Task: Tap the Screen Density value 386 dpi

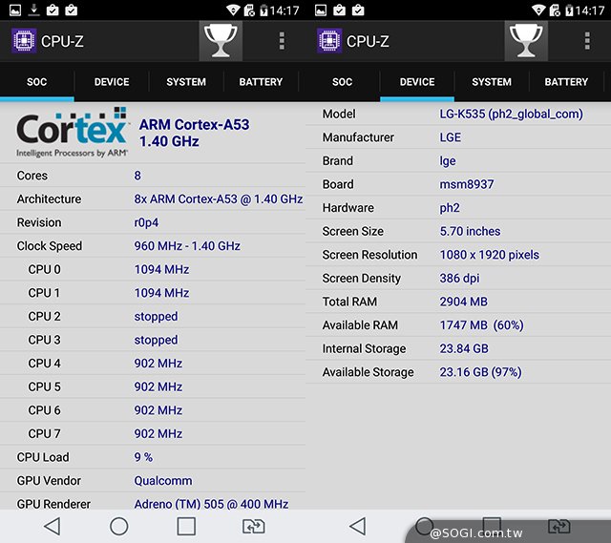Action: click(x=459, y=278)
